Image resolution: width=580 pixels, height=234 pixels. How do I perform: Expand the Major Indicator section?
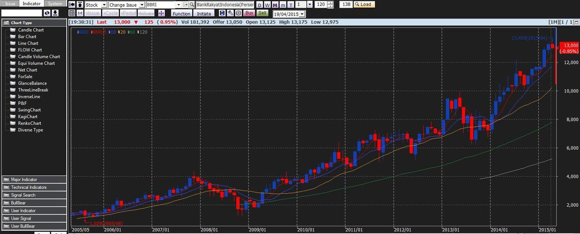(34, 180)
